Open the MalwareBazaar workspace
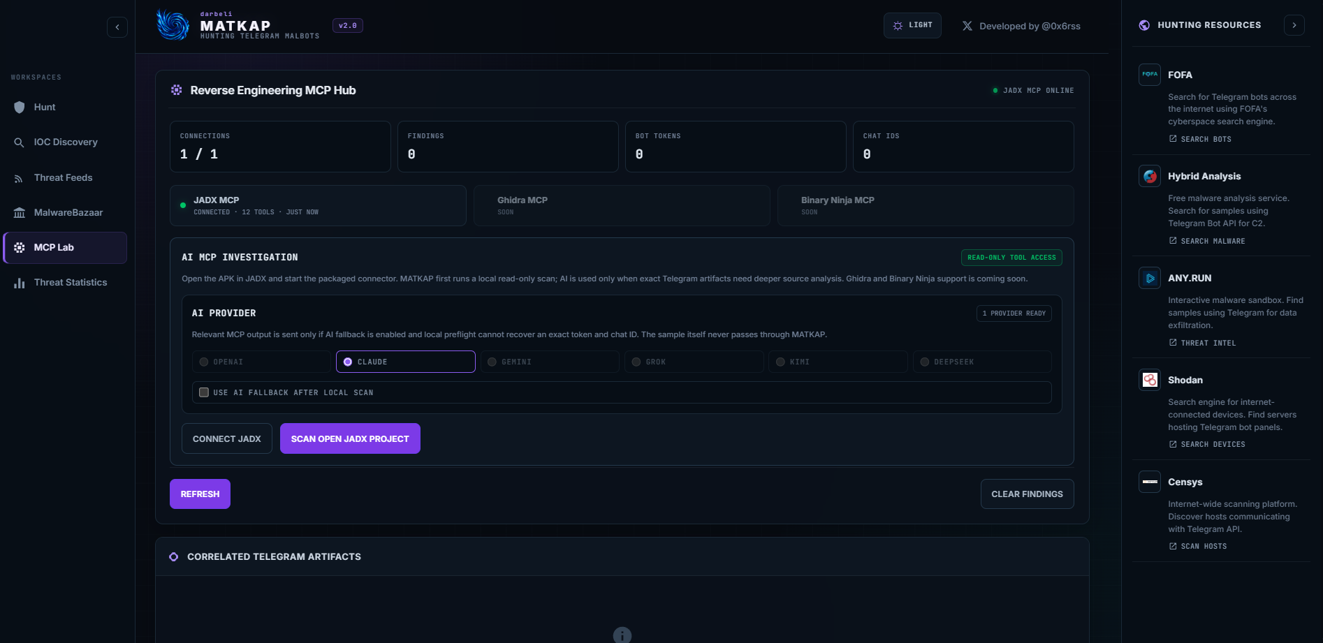The width and height of the screenshot is (1323, 643). (65, 212)
